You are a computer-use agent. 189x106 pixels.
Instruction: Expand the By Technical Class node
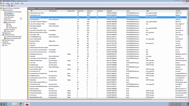(3, 21)
